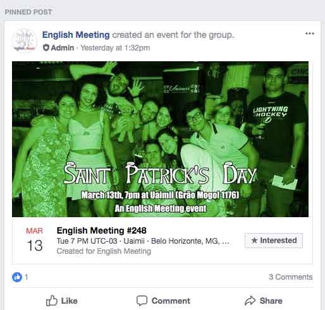
Task: Click the English Meeting #248 event title
Action: click(102, 230)
